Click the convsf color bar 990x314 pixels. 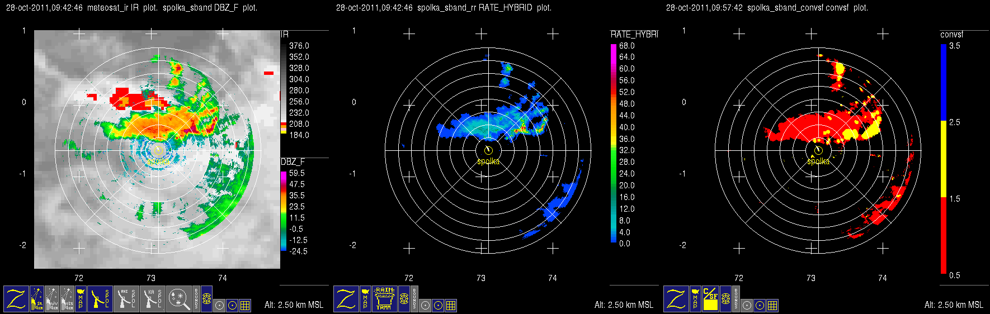(944, 159)
